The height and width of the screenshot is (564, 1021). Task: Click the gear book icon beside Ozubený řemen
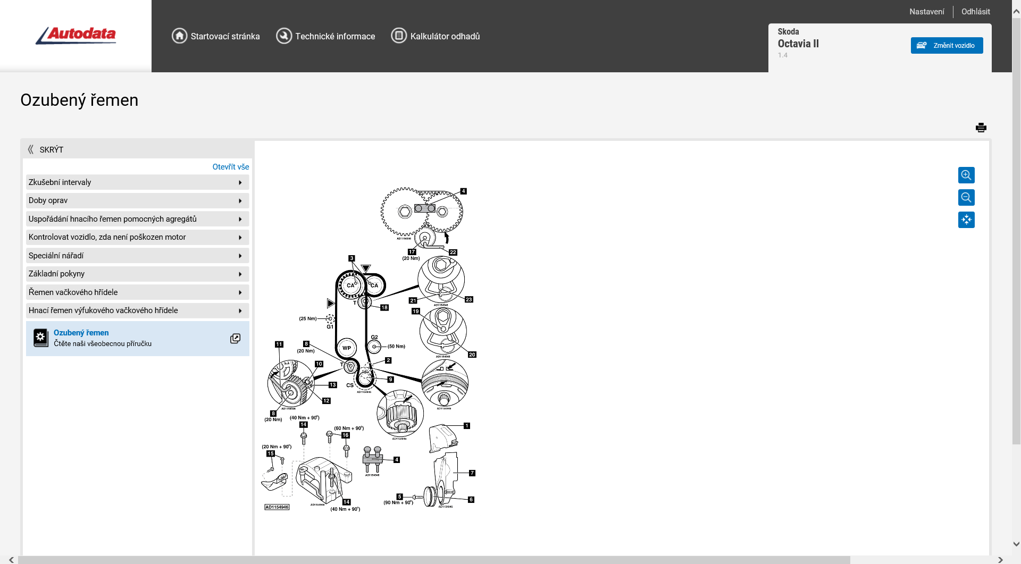tap(40, 338)
